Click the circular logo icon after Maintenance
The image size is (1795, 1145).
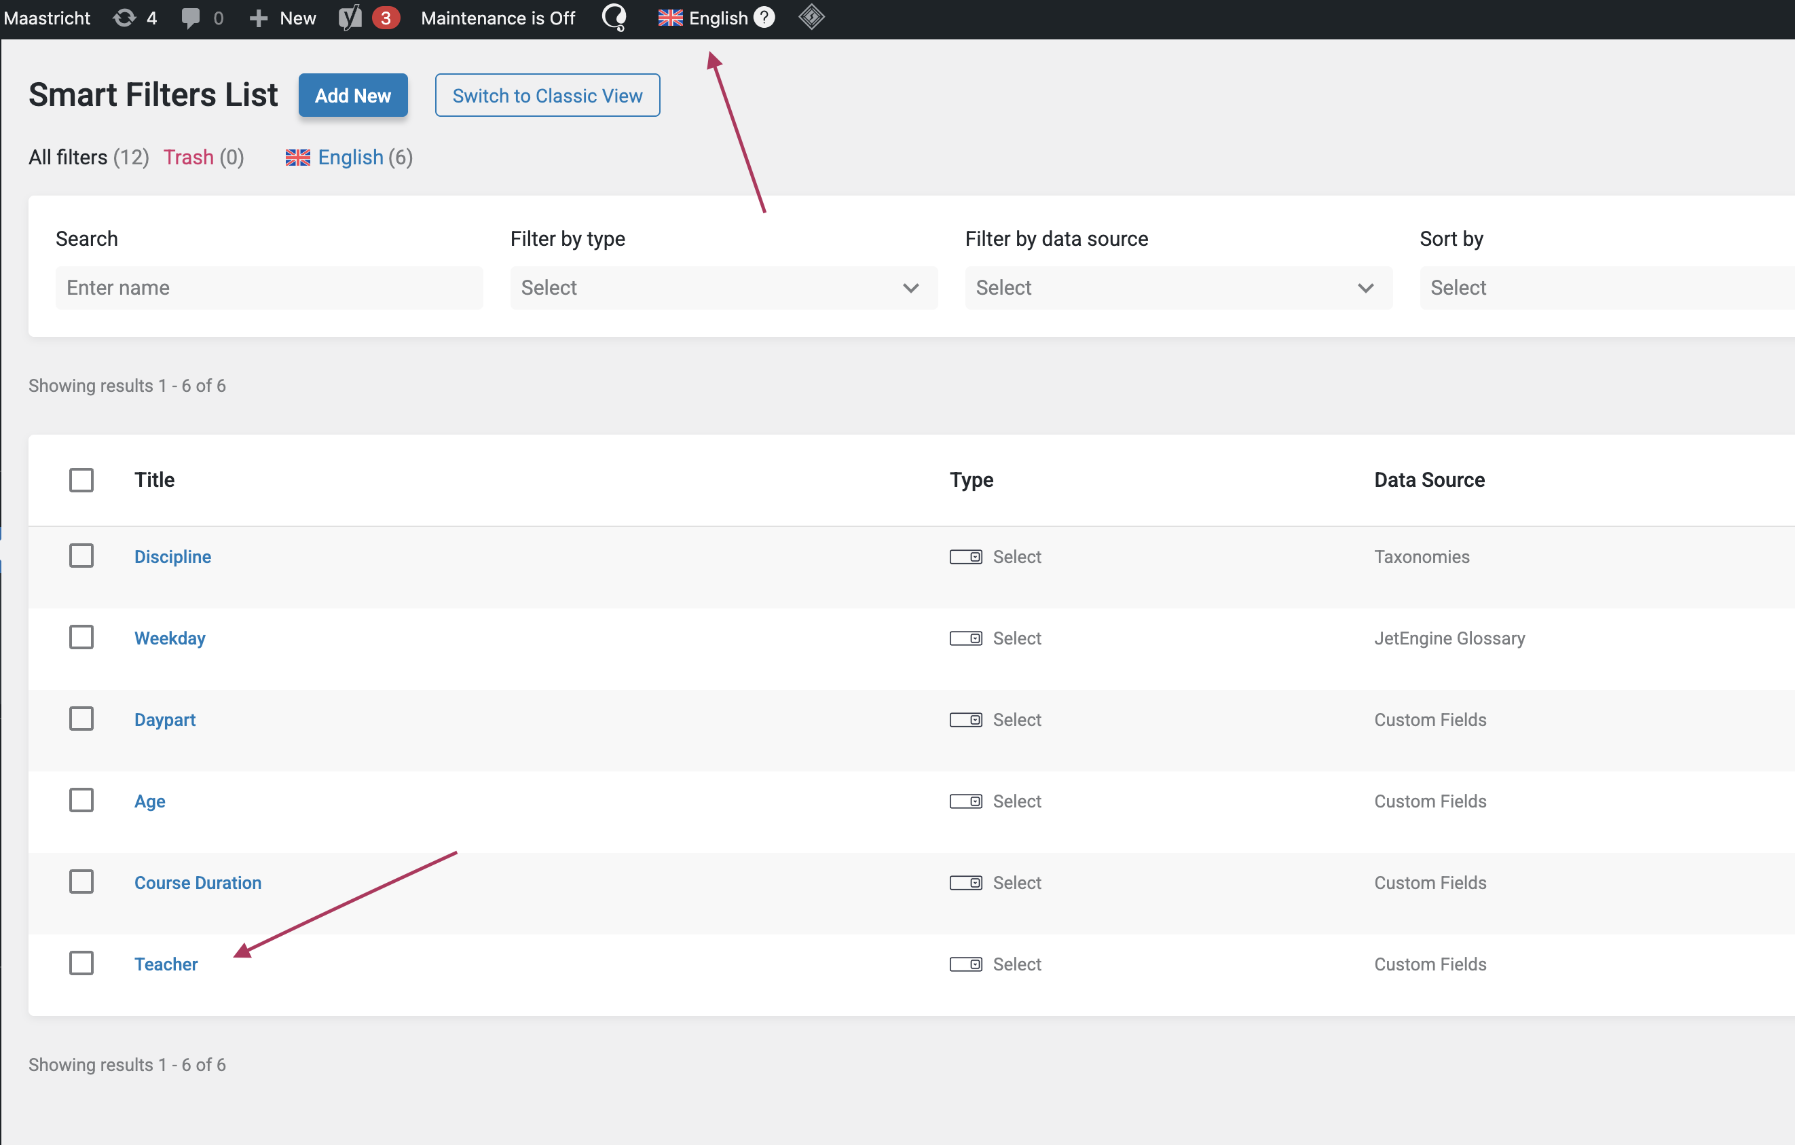point(614,17)
